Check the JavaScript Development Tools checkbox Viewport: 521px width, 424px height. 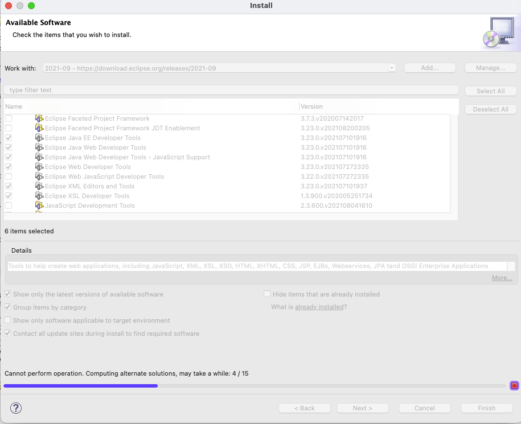click(x=9, y=205)
